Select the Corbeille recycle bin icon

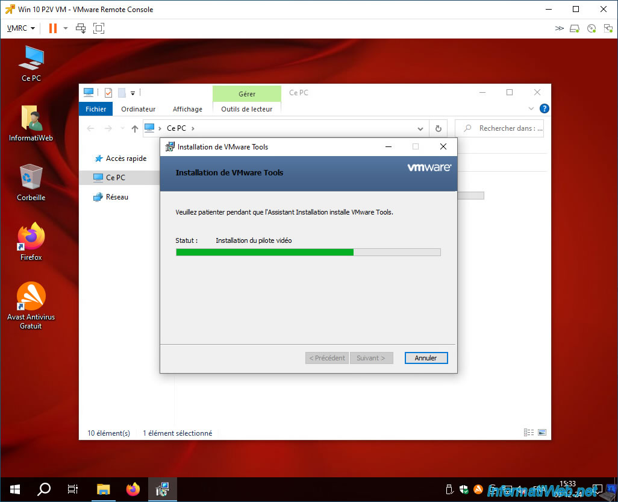click(31, 182)
